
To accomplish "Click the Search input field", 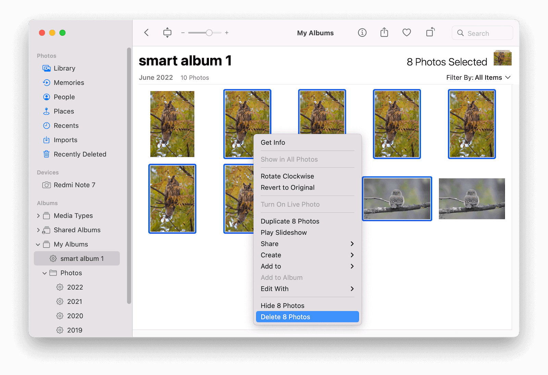I will [x=482, y=33].
